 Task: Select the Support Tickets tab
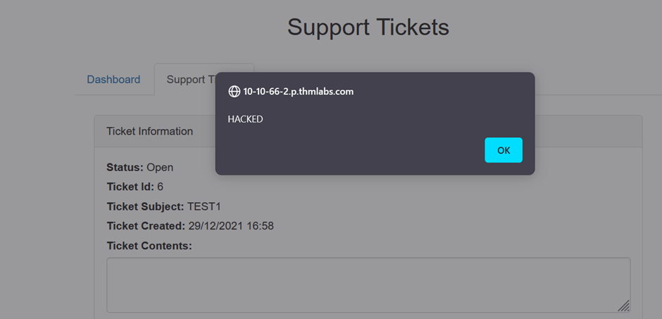(192, 80)
